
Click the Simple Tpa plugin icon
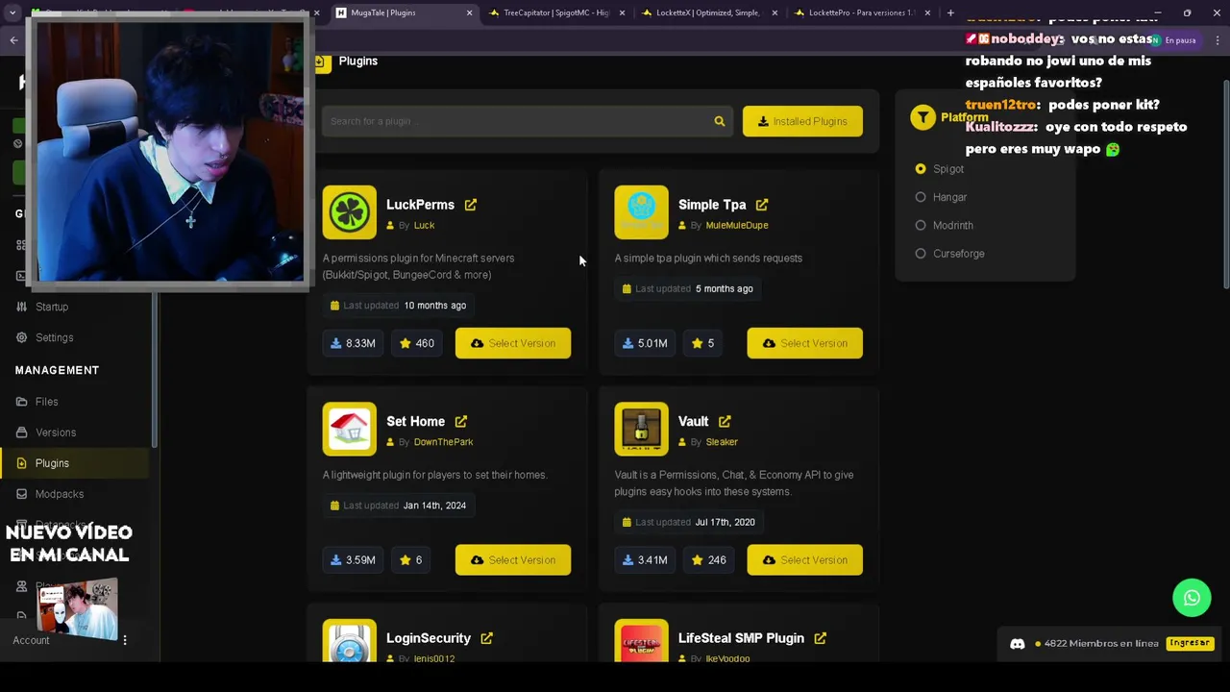(x=641, y=212)
